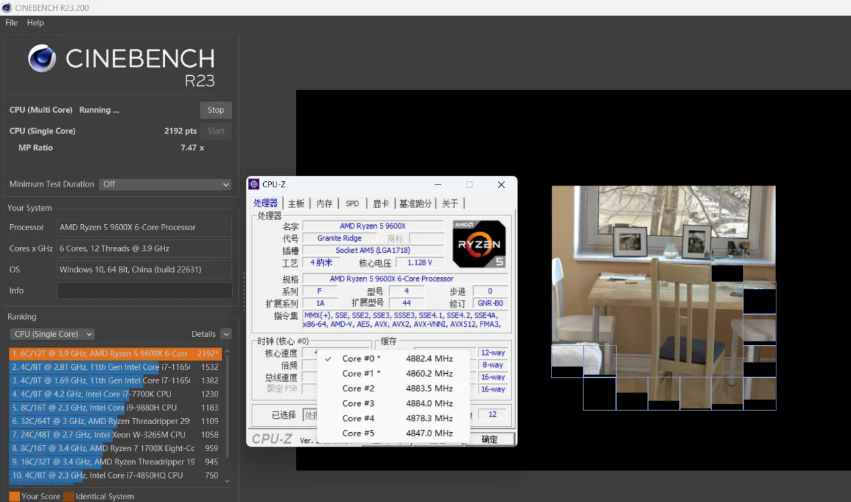Close the CPU-Z window
The width and height of the screenshot is (851, 502).
(501, 185)
